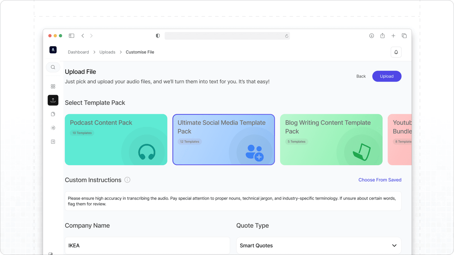
Task: Expand the Smart Quotes dropdown
Action: [x=319, y=246]
